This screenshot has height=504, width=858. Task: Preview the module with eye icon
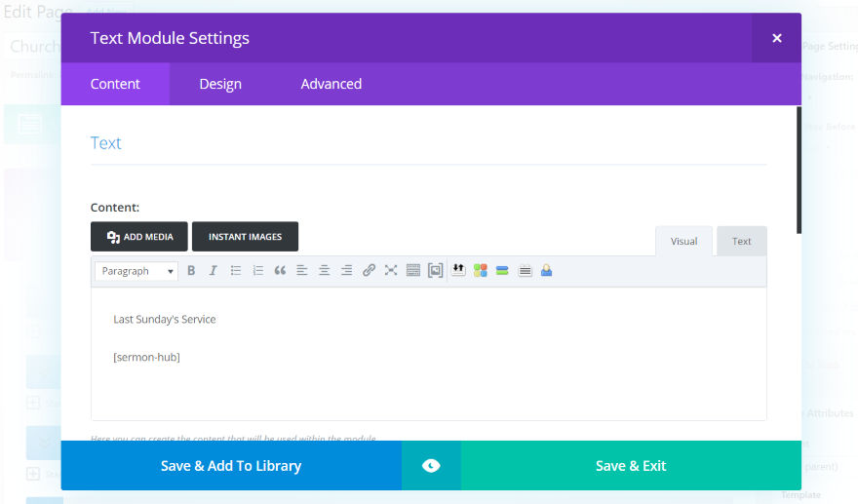(x=431, y=466)
